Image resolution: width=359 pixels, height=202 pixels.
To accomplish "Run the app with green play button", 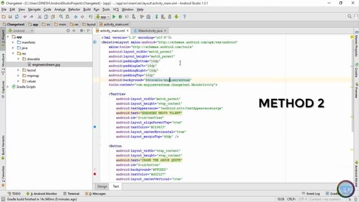I will (114, 17).
